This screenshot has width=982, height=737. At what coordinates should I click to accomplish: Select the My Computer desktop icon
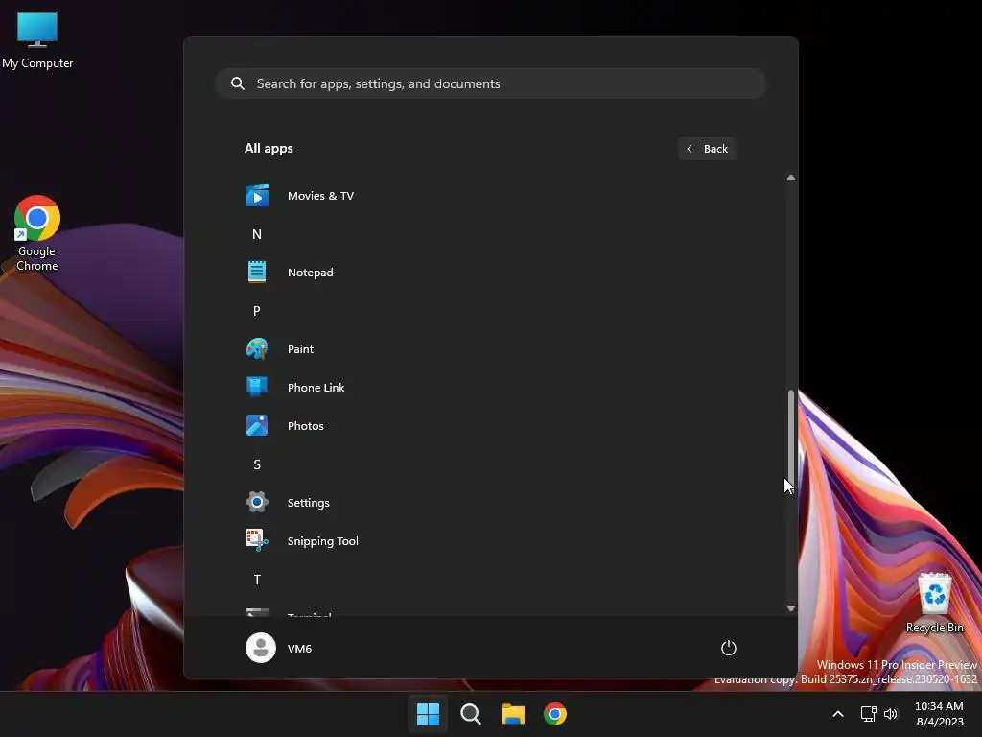(x=37, y=40)
